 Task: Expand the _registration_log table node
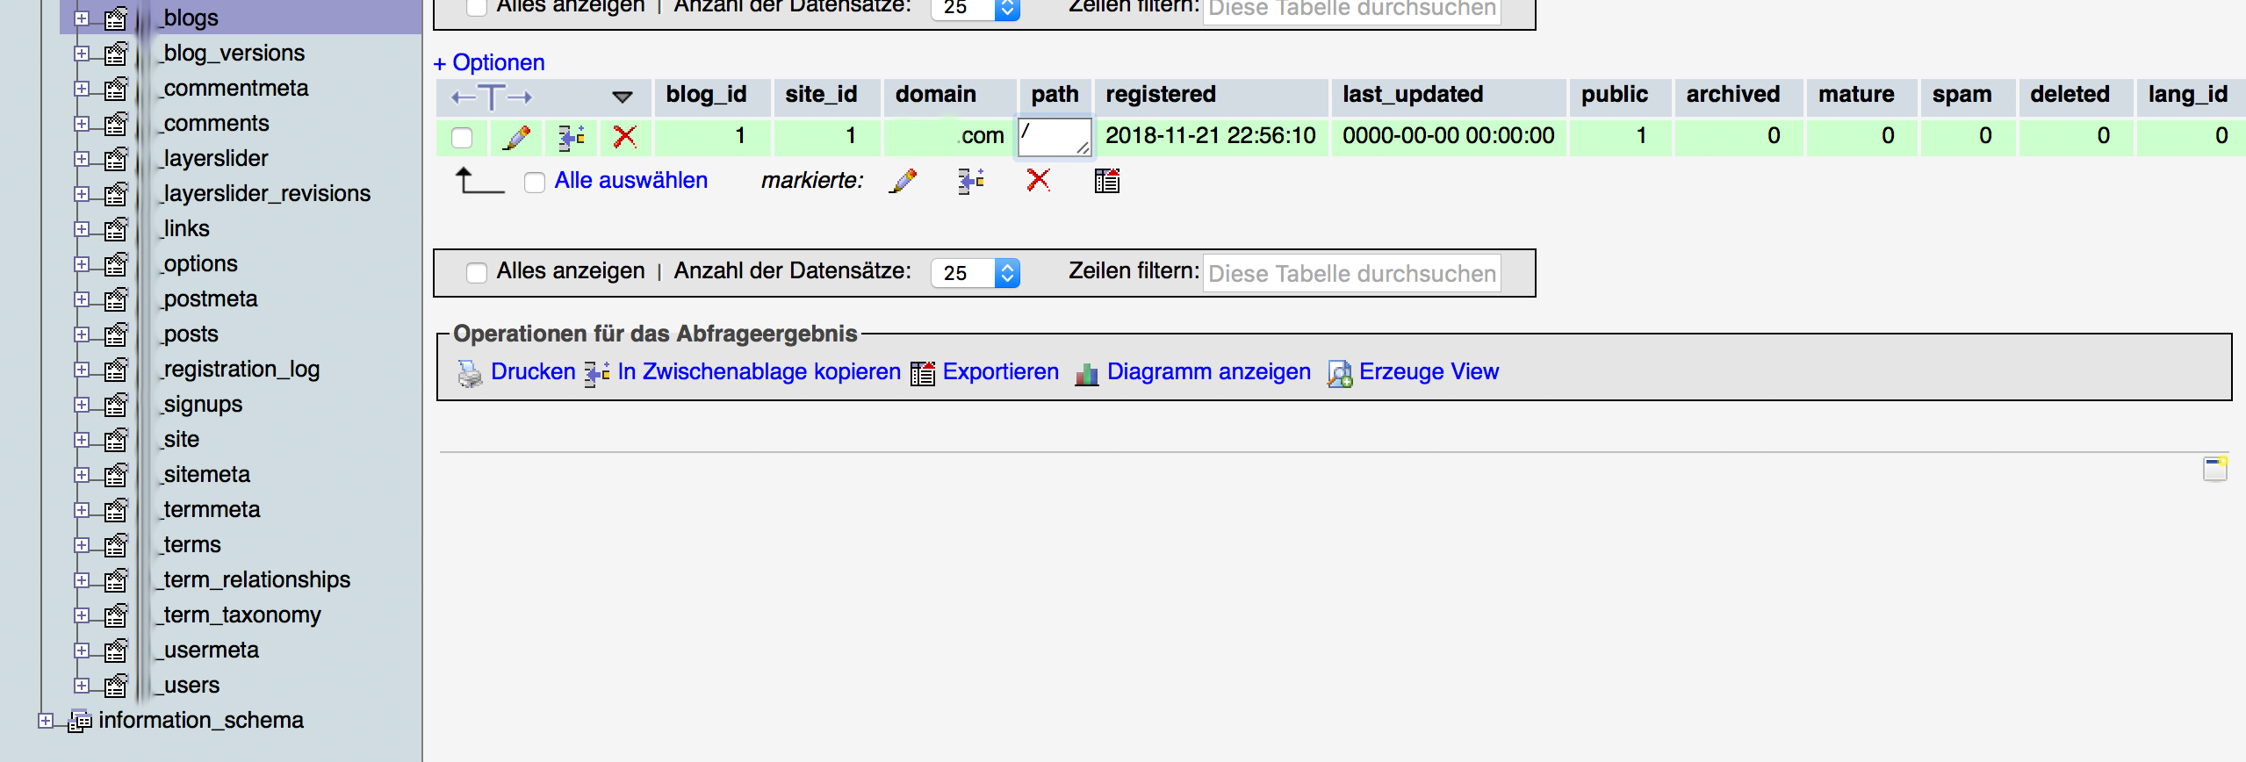point(82,369)
